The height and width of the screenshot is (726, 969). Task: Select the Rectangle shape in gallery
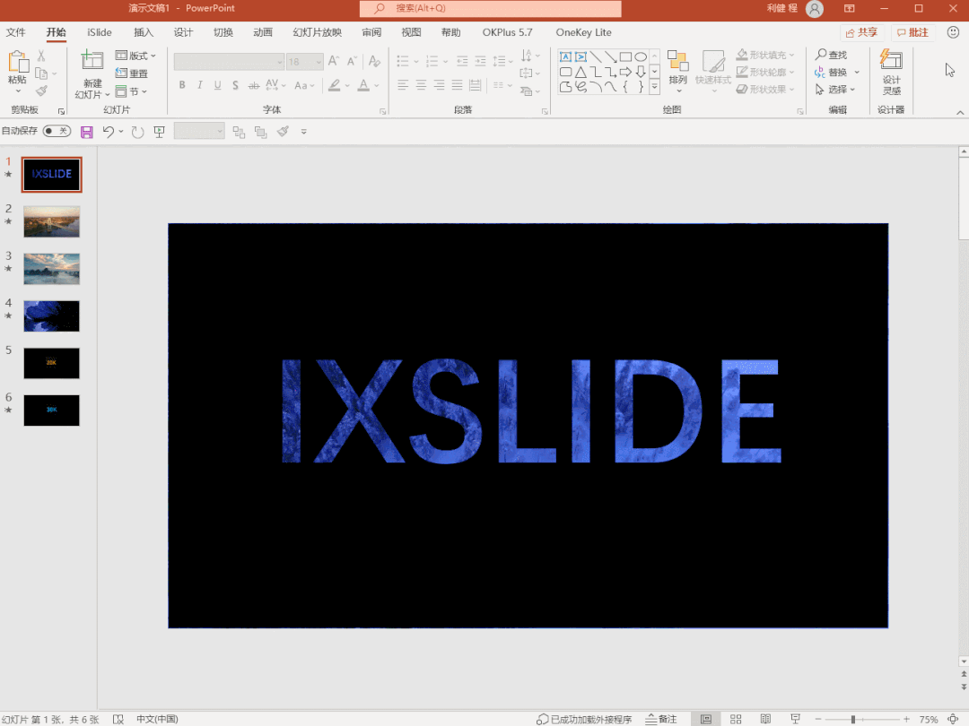pyautogui.click(x=625, y=56)
